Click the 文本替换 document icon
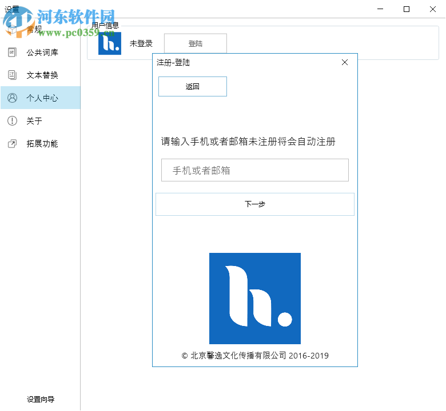 coord(12,75)
